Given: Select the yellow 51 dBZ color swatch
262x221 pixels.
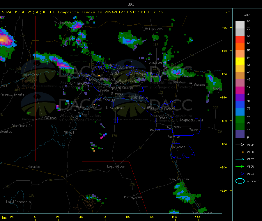Looking at the screenshot, I should tap(240, 61).
